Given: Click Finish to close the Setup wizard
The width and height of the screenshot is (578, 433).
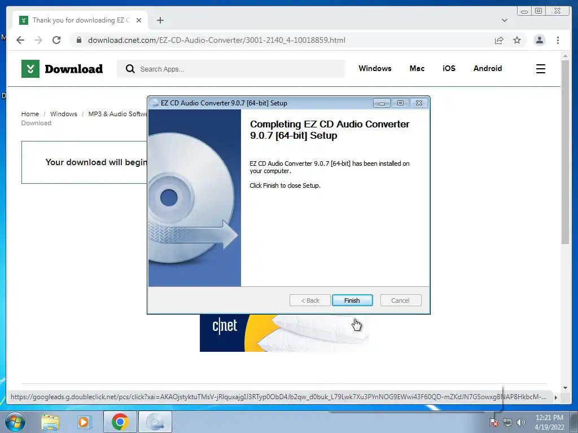Looking at the screenshot, I should (x=352, y=301).
